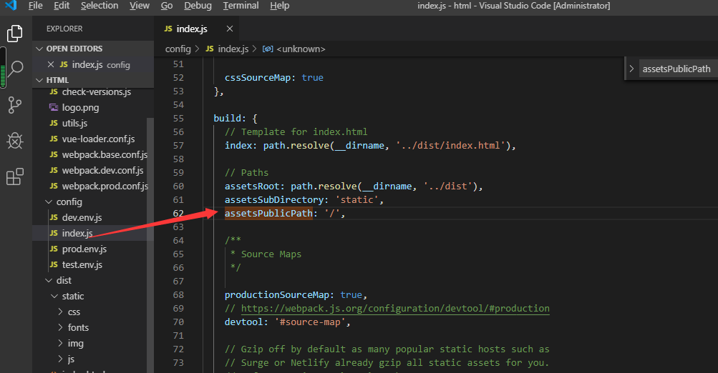
Task: Click the config breadcrumb
Action: coord(178,49)
